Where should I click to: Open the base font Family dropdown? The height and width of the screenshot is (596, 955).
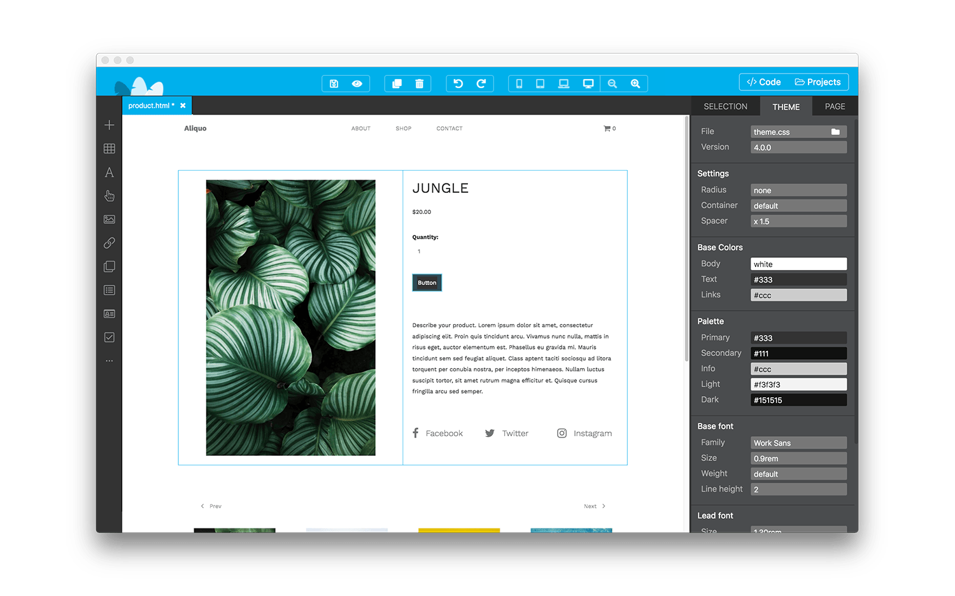(798, 443)
